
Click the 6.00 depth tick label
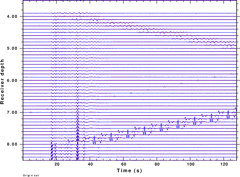[x=12, y=80]
